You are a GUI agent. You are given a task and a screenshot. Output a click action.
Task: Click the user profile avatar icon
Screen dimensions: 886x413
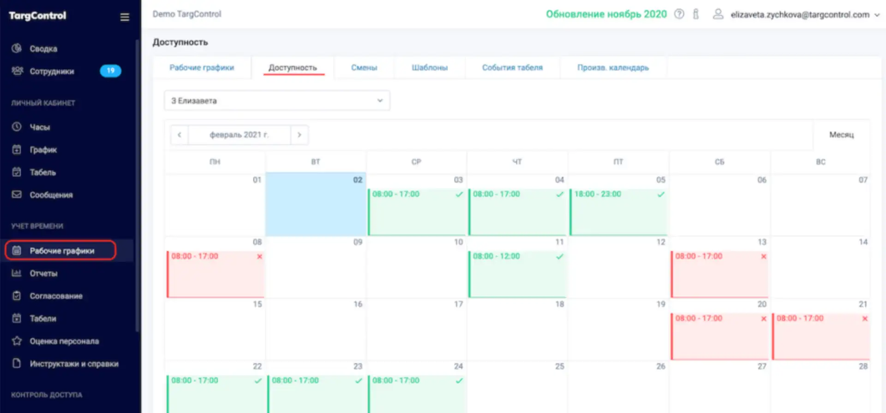point(718,14)
